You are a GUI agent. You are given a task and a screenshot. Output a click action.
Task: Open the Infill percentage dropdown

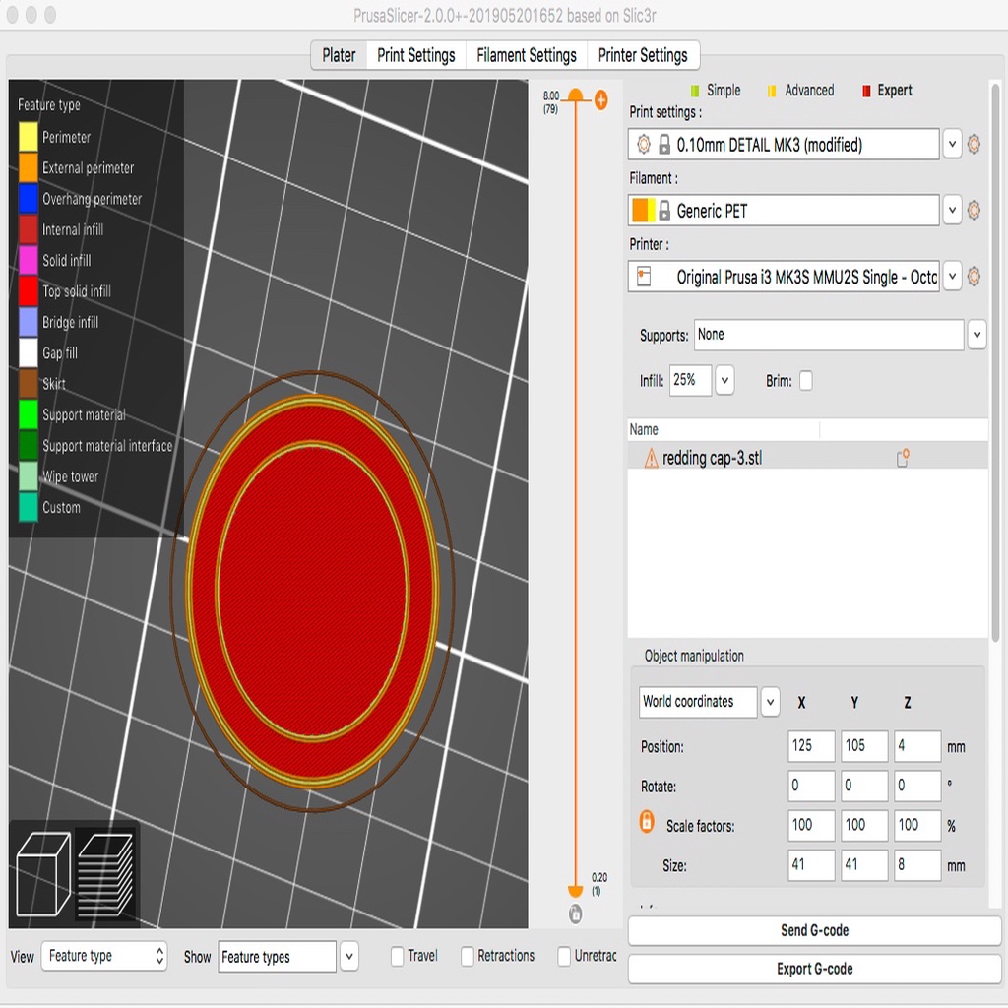(724, 381)
